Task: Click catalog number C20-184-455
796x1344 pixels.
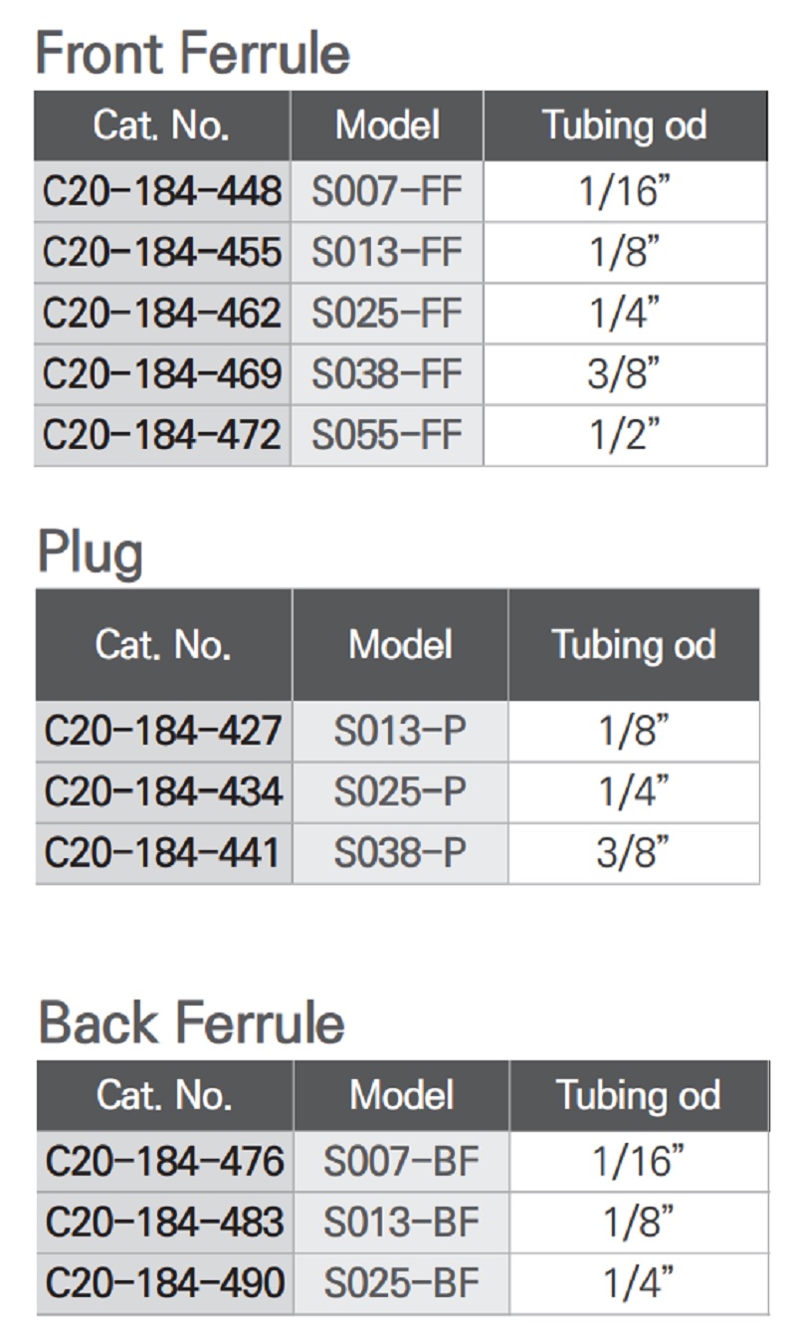Action: [162, 253]
